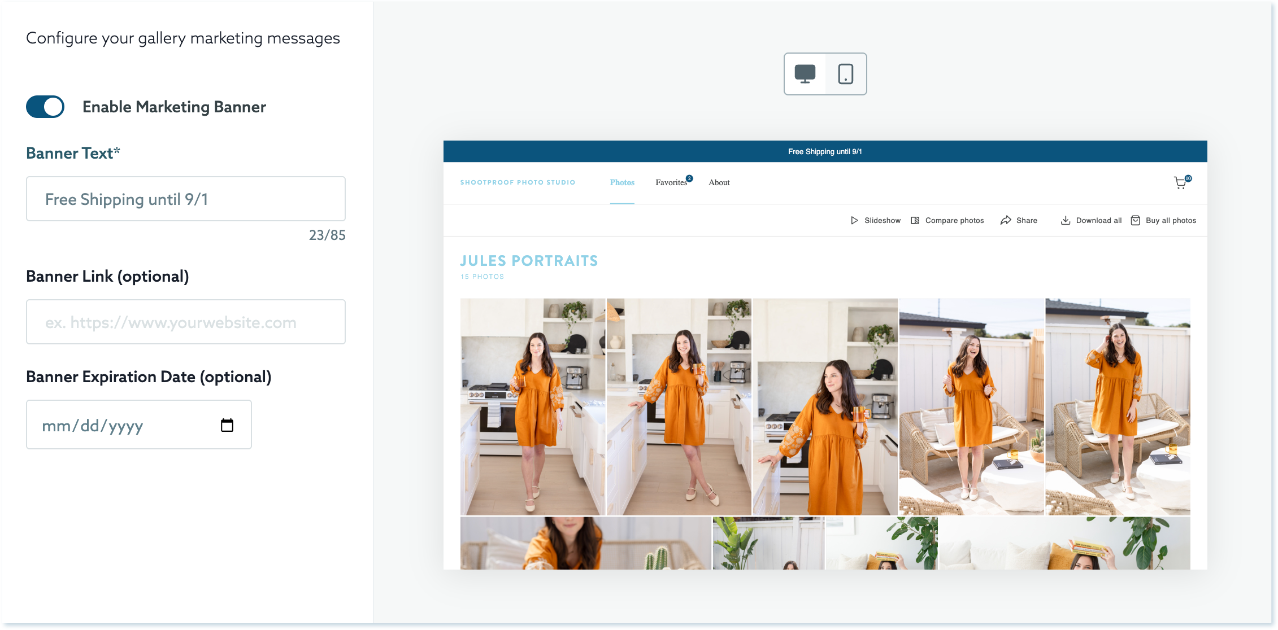Click the Banner Link URL field
This screenshot has height=630, width=1278.
[x=185, y=322]
